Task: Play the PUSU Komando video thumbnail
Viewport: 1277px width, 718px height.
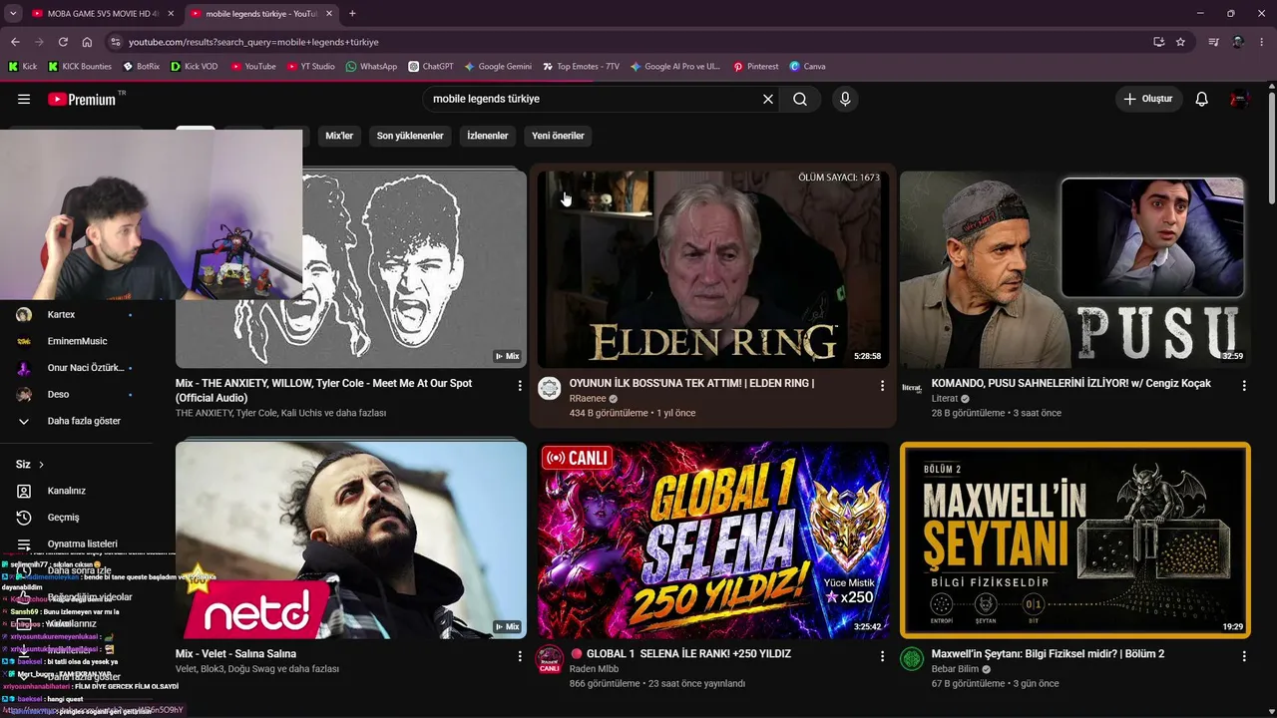Action: pyautogui.click(x=1074, y=269)
